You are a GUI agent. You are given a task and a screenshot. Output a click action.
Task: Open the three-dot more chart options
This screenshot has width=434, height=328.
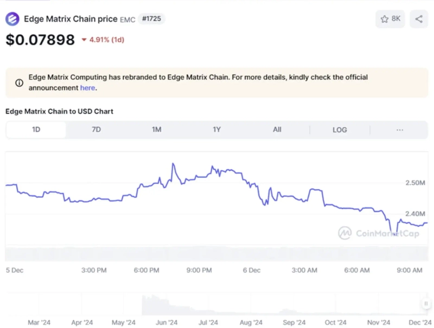point(400,130)
